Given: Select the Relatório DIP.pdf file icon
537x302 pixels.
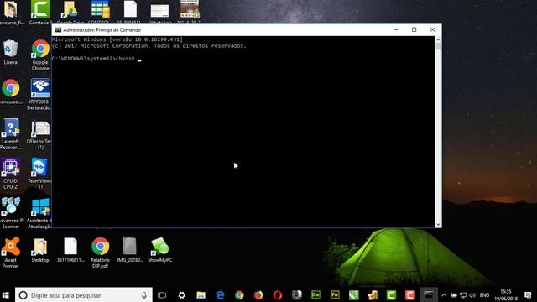Looking at the screenshot, I should (x=101, y=253).
